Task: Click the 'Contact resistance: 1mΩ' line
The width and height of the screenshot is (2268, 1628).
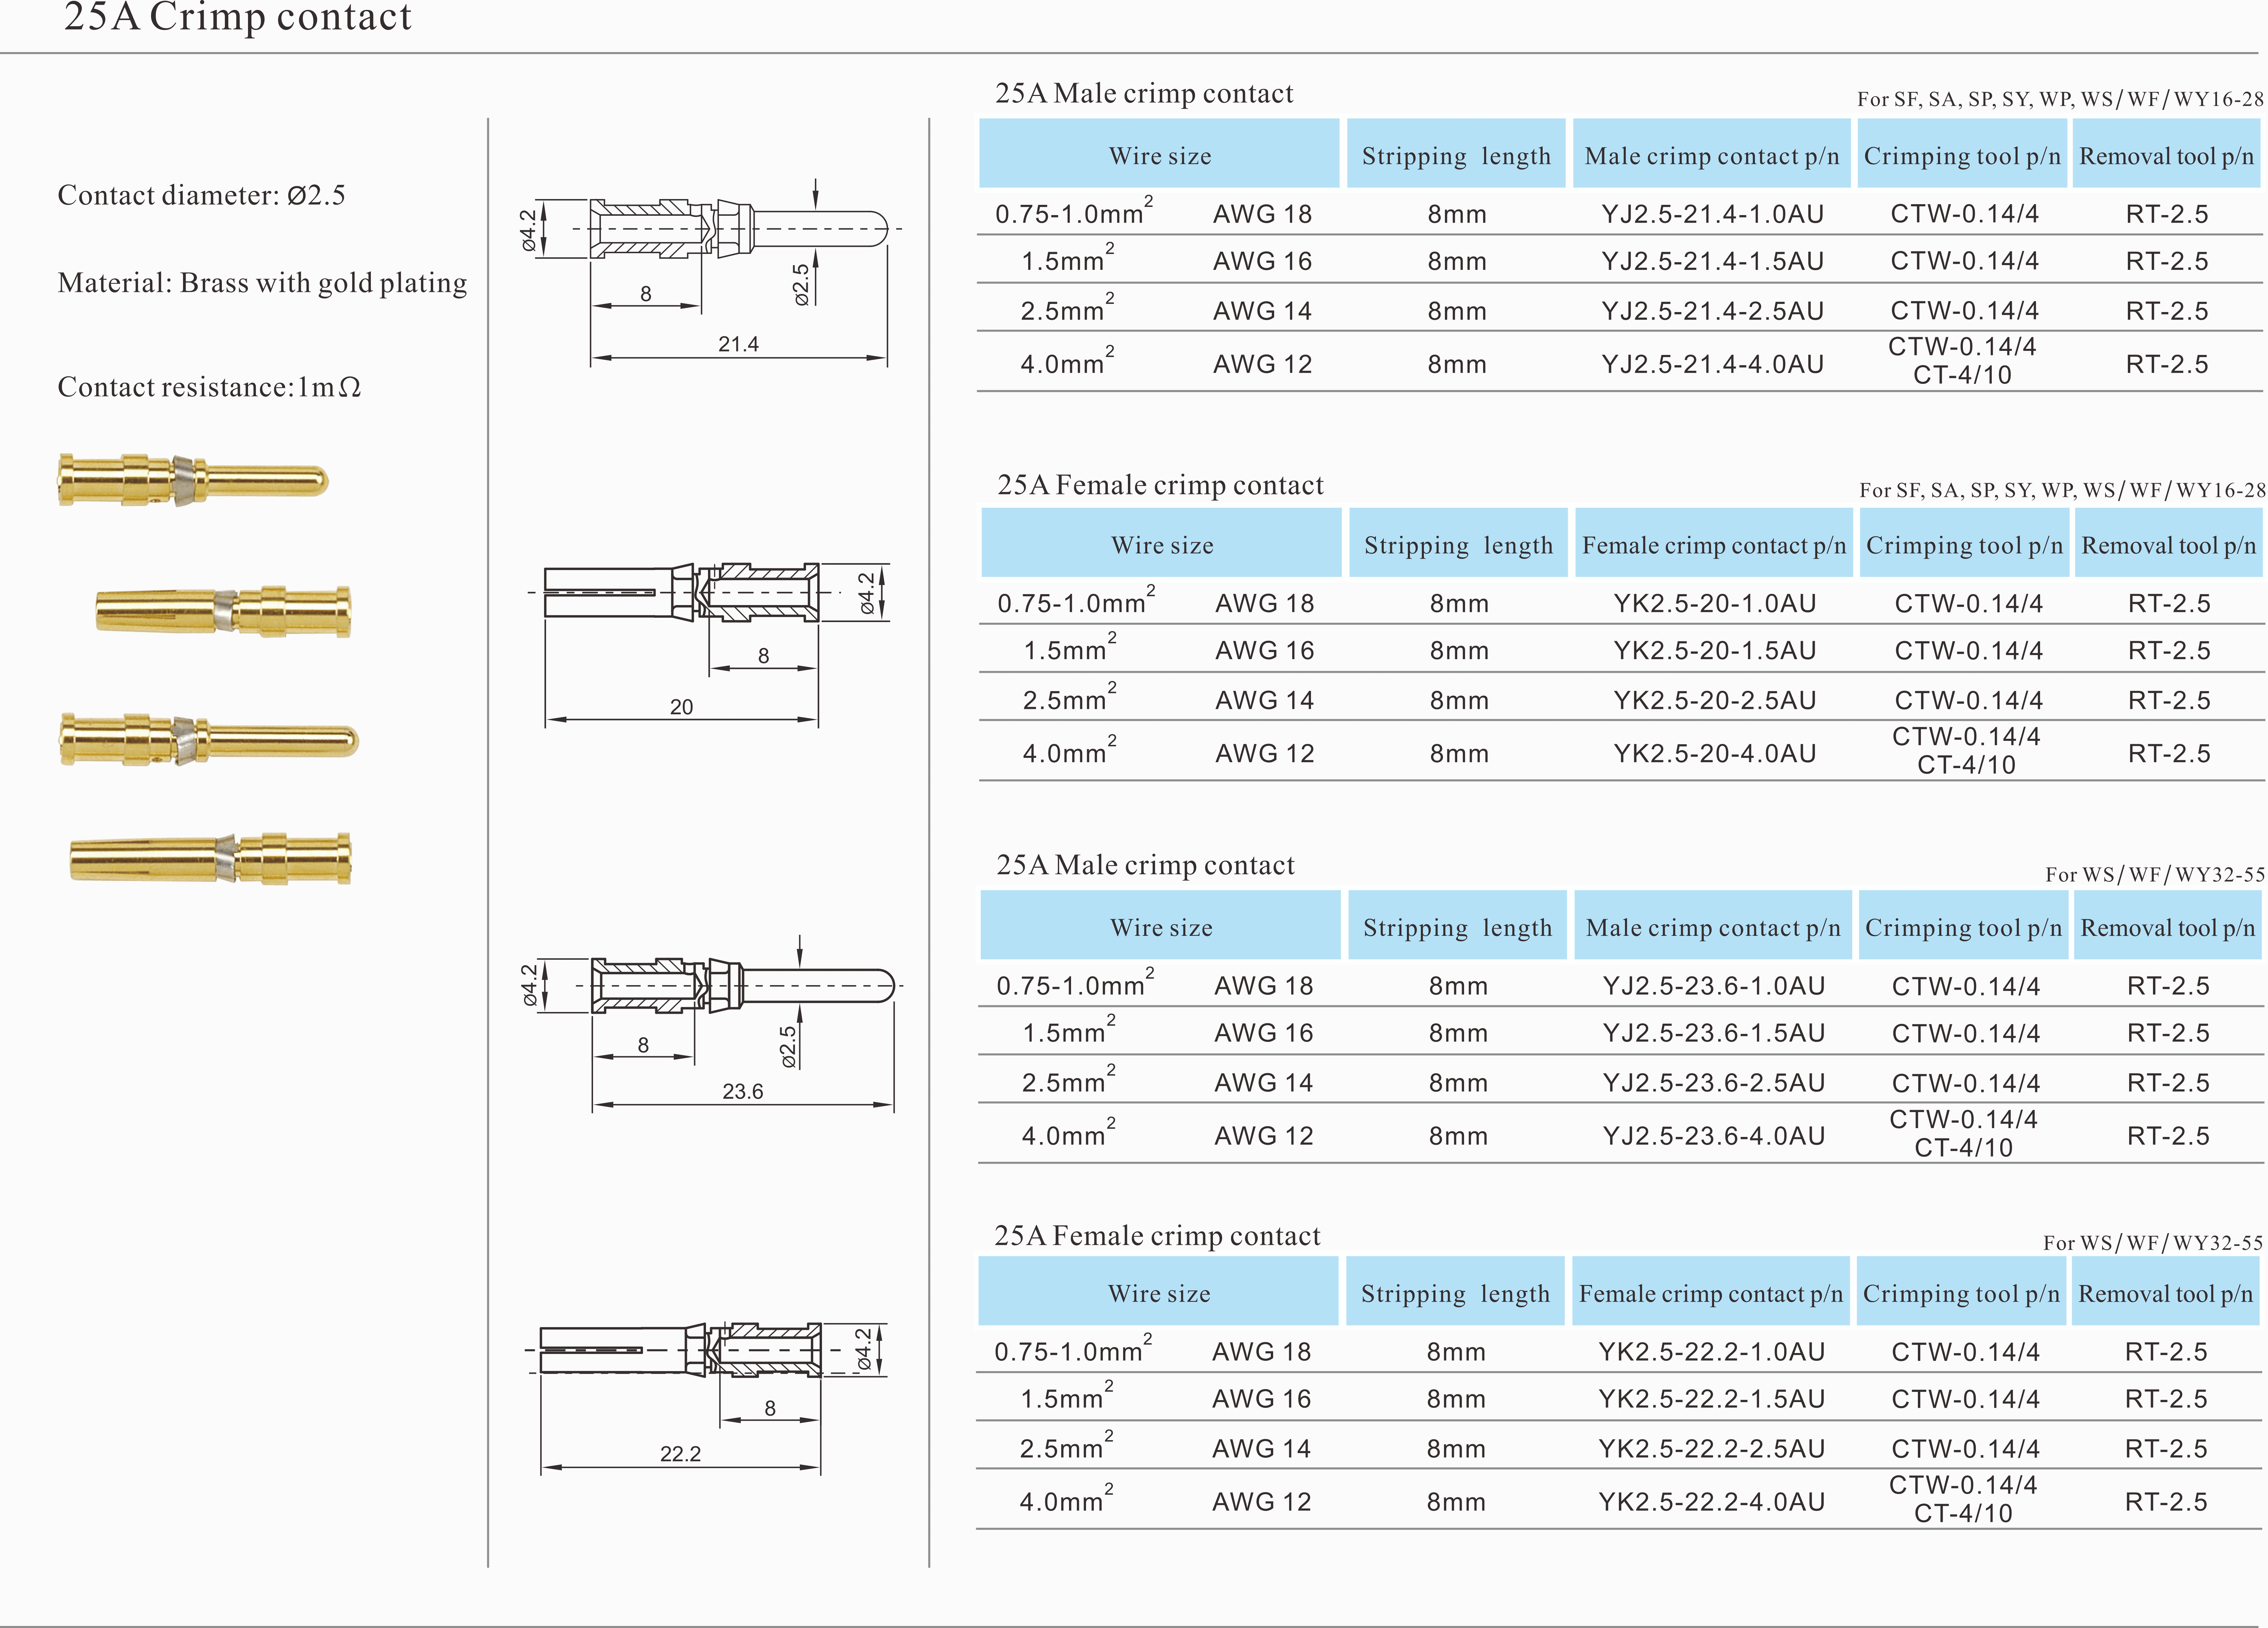Action: pos(209,387)
